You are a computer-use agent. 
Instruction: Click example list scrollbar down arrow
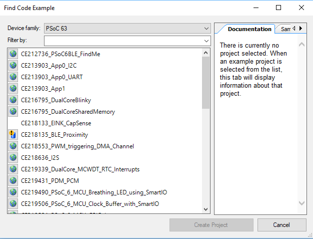pos(205,209)
